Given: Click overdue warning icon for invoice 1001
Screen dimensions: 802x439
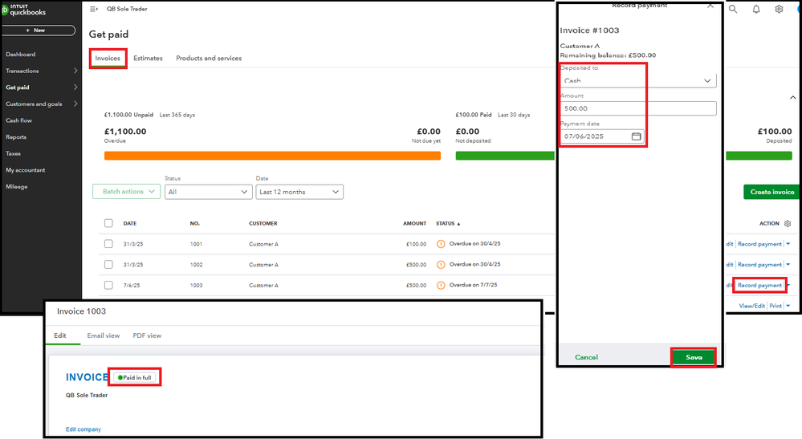Looking at the screenshot, I should (441, 244).
